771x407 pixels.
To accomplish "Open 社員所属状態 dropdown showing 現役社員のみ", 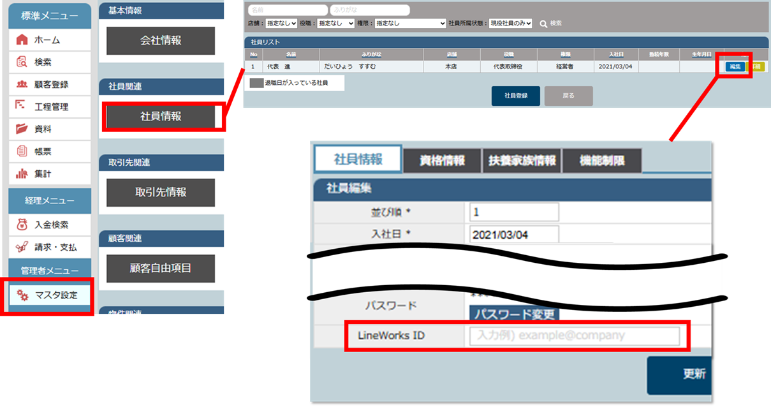I will click(x=510, y=24).
